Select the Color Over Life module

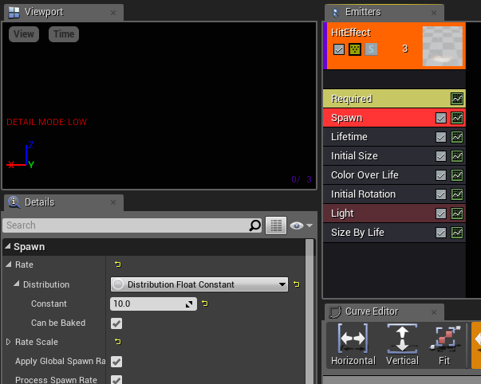click(x=394, y=175)
